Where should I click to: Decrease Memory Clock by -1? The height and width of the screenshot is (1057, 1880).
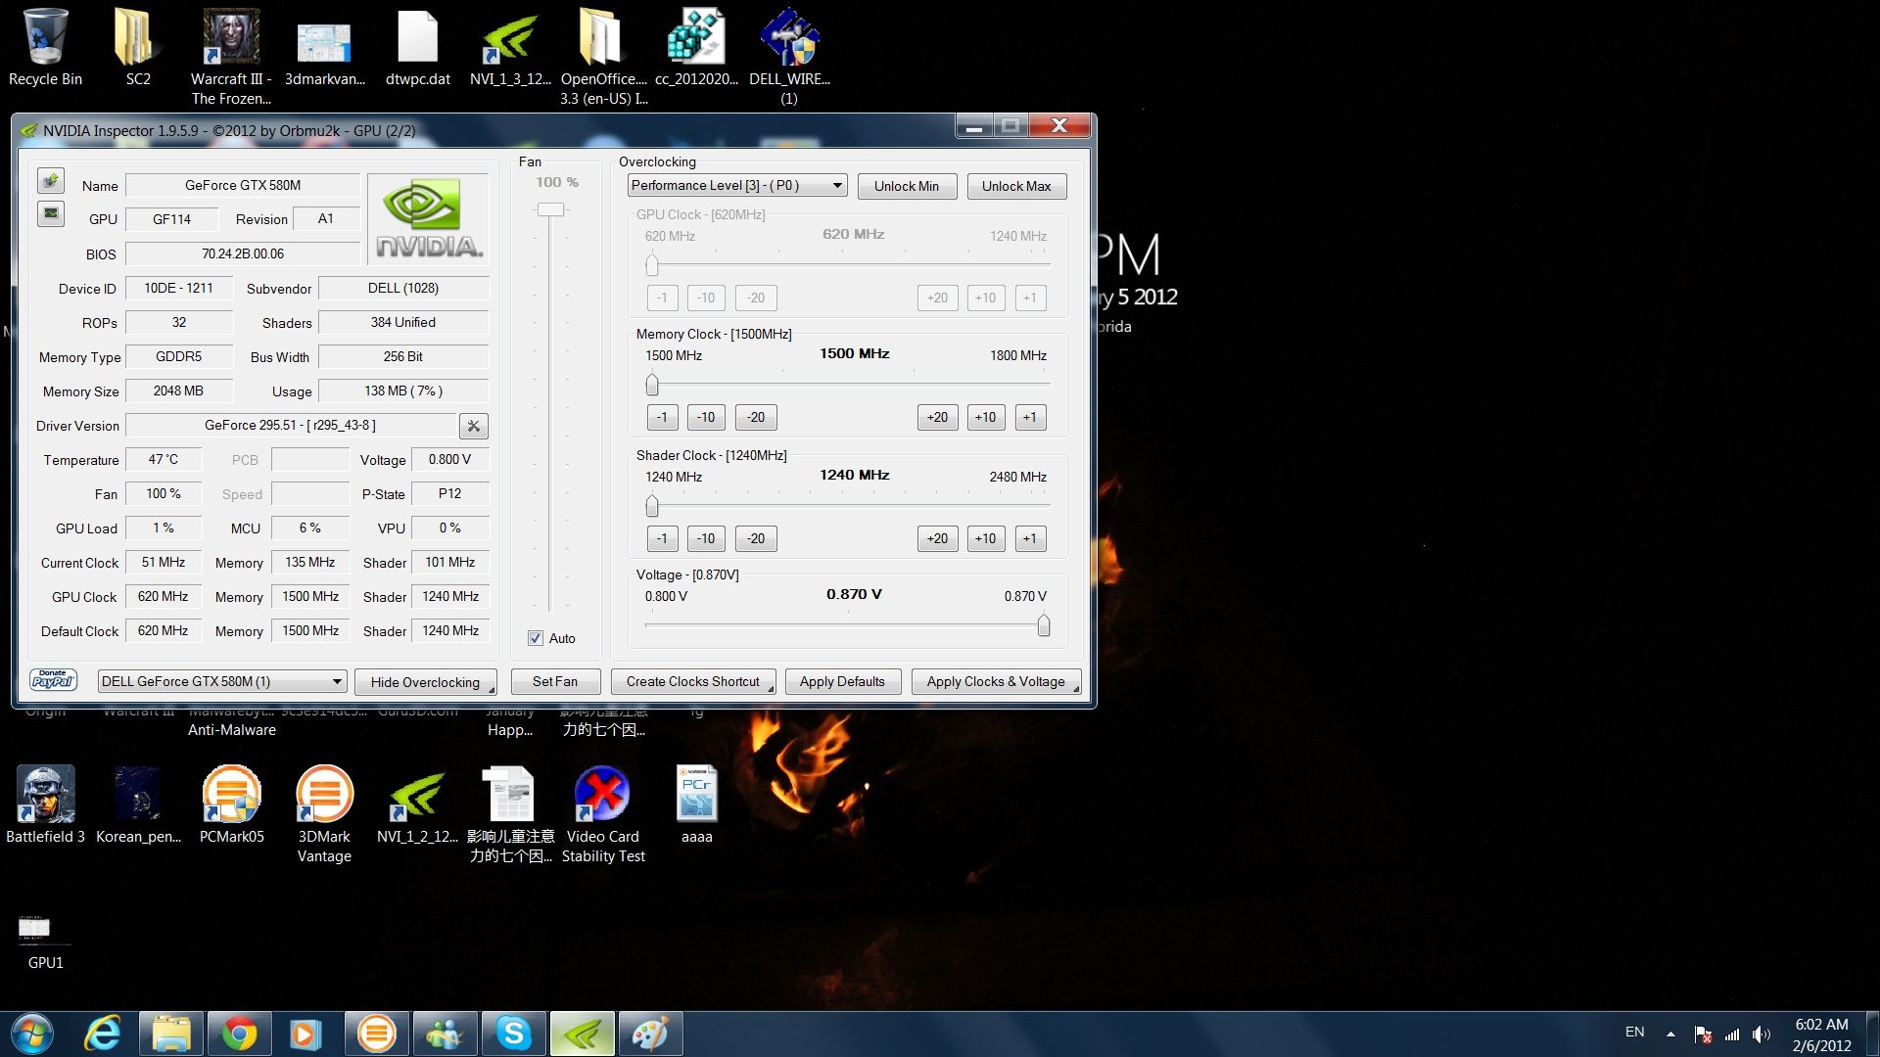point(662,417)
